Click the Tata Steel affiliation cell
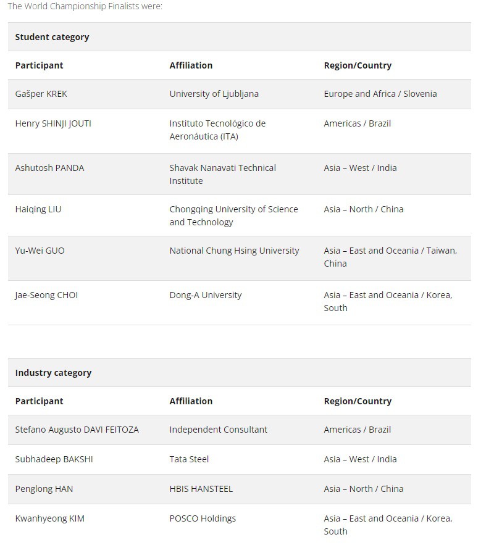494x545 pixels. (189, 459)
